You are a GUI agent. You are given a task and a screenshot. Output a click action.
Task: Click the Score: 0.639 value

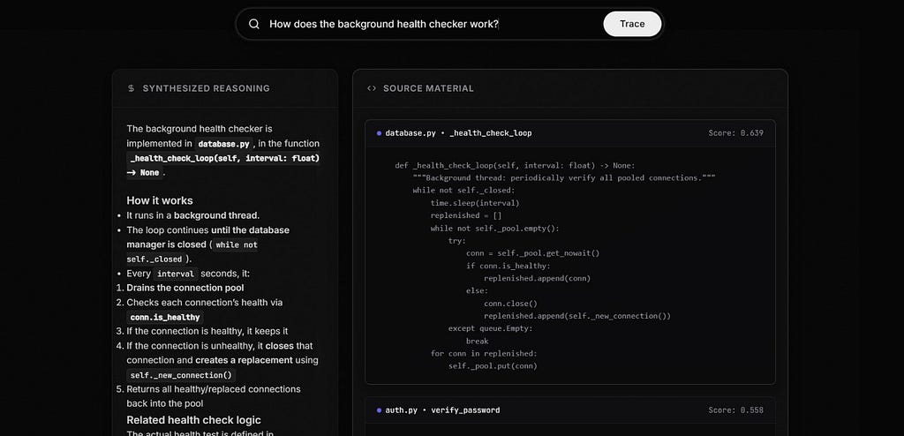tap(735, 133)
